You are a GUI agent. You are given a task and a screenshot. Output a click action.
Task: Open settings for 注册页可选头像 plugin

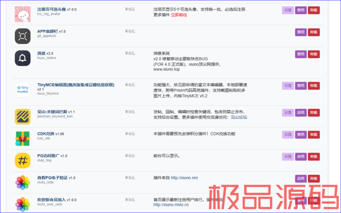288,10
